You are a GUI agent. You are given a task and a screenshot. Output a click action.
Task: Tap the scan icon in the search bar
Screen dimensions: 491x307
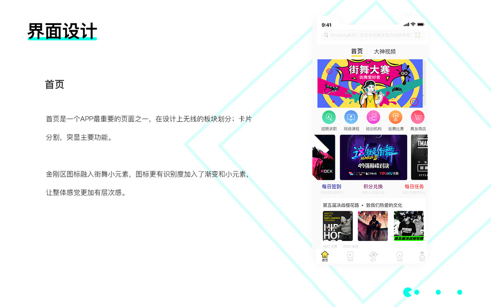417,35
